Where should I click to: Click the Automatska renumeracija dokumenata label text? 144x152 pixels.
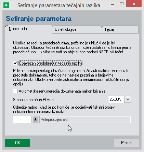[x=62, y=91]
